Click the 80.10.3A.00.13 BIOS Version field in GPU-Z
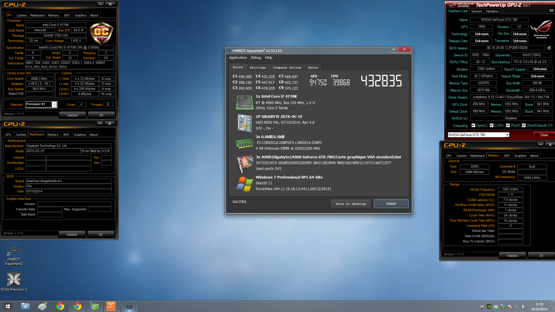 (507, 48)
